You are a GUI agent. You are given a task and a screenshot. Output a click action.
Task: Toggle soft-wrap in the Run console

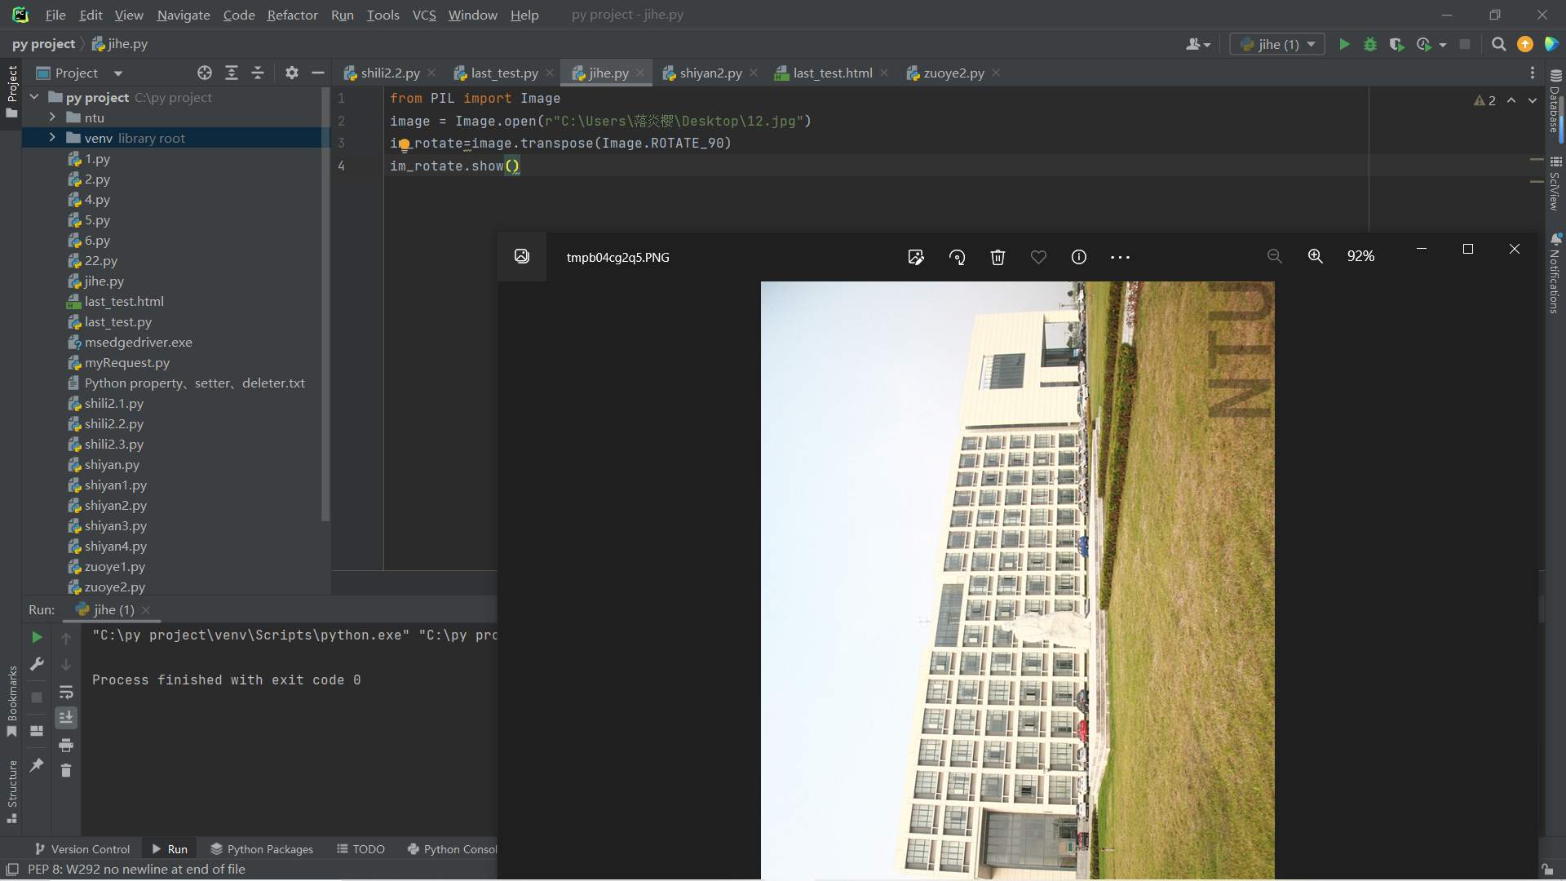pyautogui.click(x=66, y=693)
